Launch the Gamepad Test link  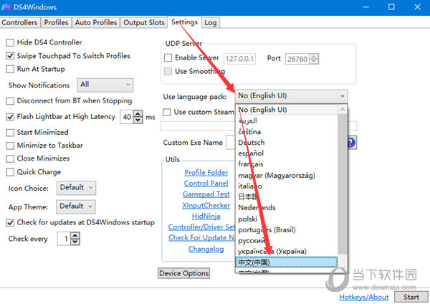(206, 194)
